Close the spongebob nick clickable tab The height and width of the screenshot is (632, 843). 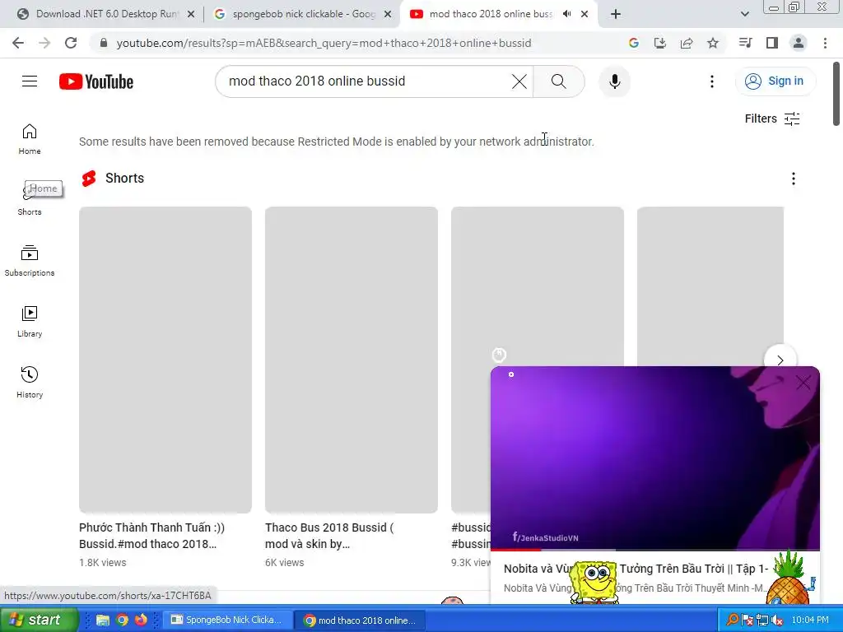[388, 14]
